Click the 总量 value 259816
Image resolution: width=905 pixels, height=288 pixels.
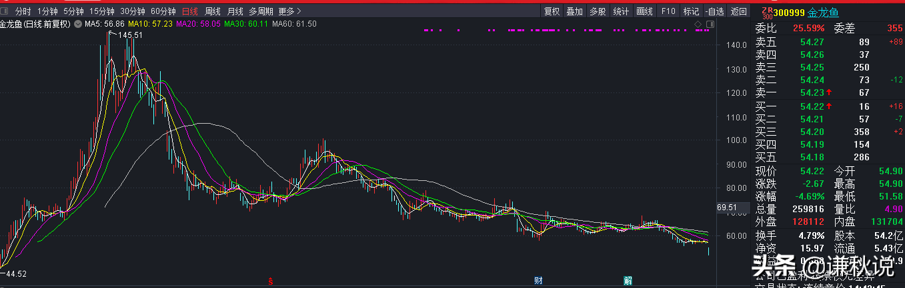pos(808,209)
